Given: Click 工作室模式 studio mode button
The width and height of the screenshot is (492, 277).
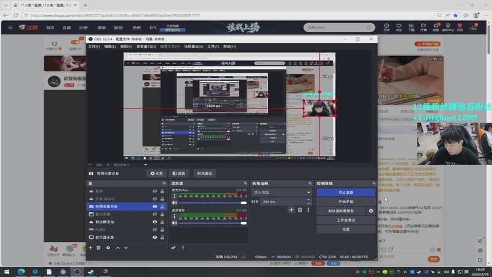Looking at the screenshot, I should coord(346,220).
